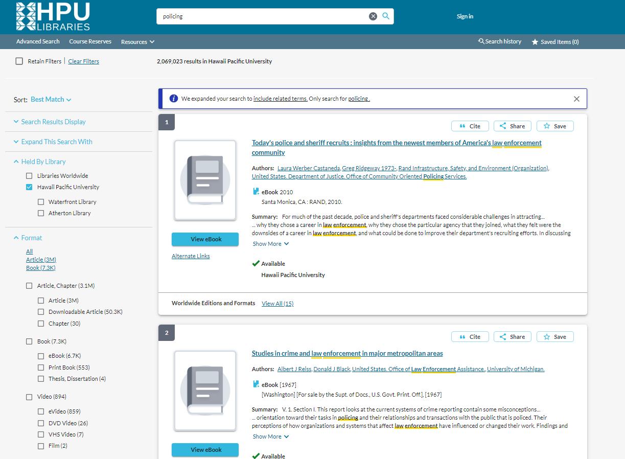The width and height of the screenshot is (625, 459).
Task: View eBook for result 1
Action: (205, 239)
